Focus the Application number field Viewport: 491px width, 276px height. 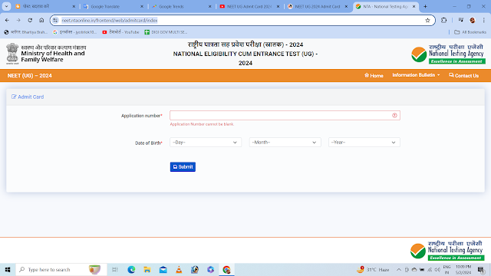click(x=285, y=116)
